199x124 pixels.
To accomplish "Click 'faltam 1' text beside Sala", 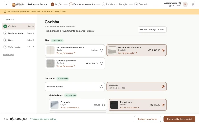I will [x=30, y=40].
